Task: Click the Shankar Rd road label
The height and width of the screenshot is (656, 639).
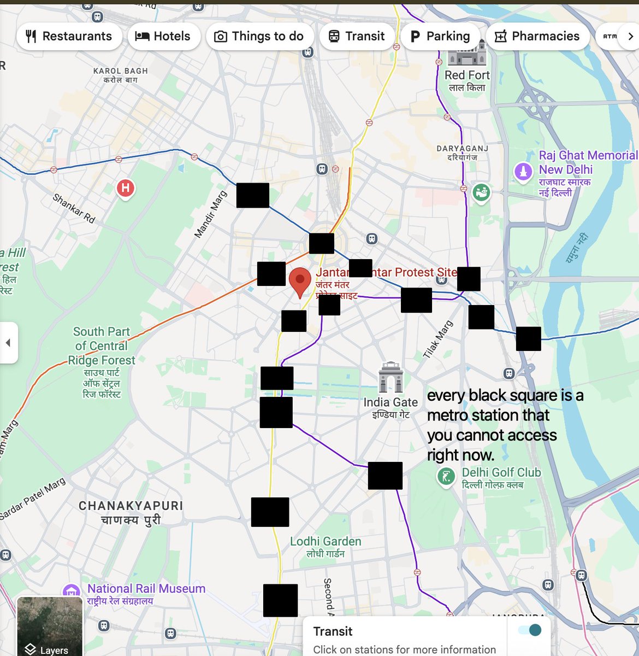Action: click(x=74, y=208)
